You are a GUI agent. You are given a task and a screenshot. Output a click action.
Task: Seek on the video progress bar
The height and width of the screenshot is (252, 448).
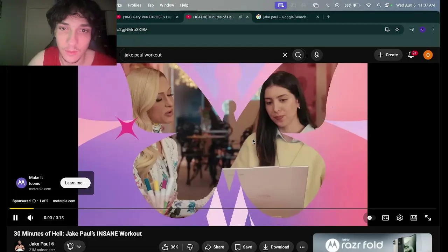[x=223, y=209]
